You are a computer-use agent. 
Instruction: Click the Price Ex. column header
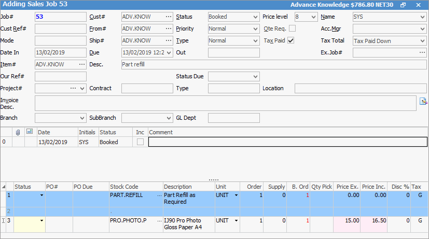pos(347,186)
